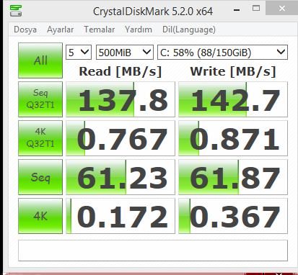Open the 500MiB test size dropdown
The height and width of the screenshot is (275, 298).
(x=125, y=52)
